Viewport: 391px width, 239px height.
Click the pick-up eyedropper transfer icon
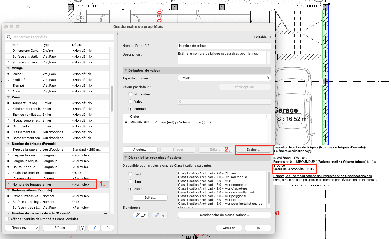coord(141,215)
